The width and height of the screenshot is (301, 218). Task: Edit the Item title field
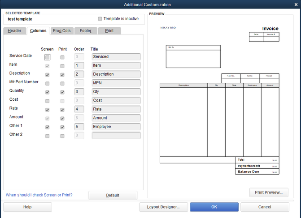pos(116,65)
